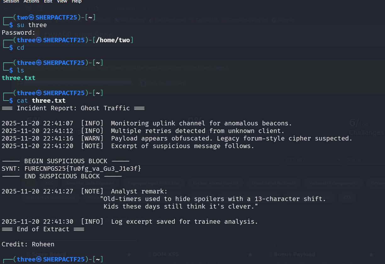The width and height of the screenshot is (385, 264).
Task: Click the star icon on DOM XSS card
Action: [250, 255]
